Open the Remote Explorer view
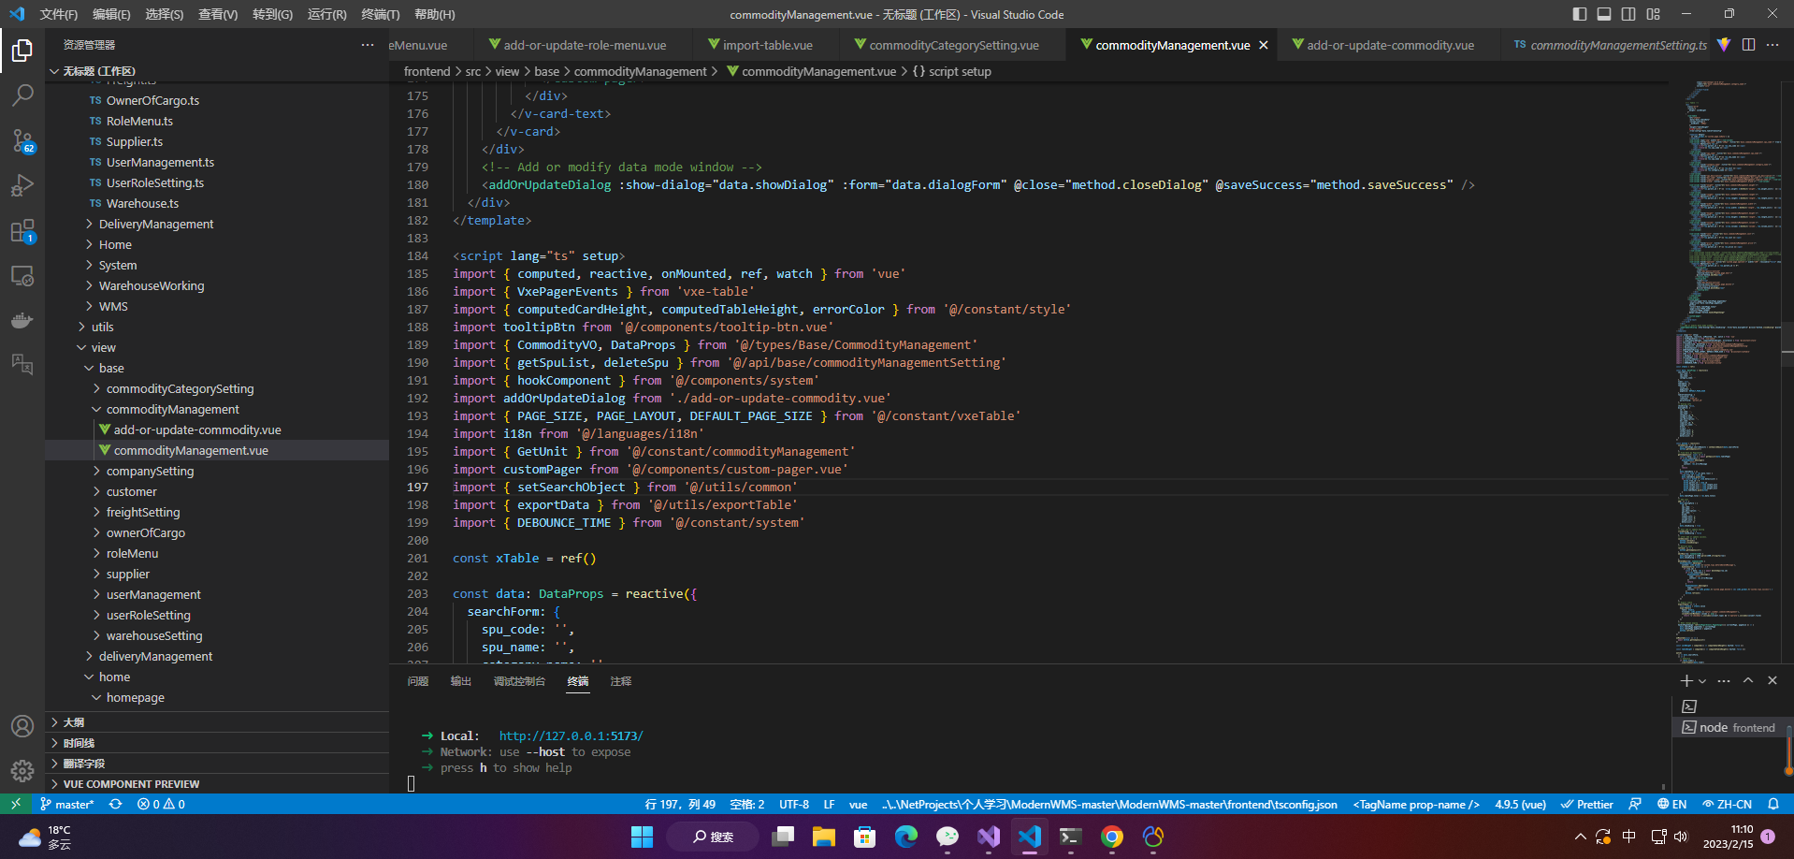The image size is (1794, 859). (x=22, y=276)
